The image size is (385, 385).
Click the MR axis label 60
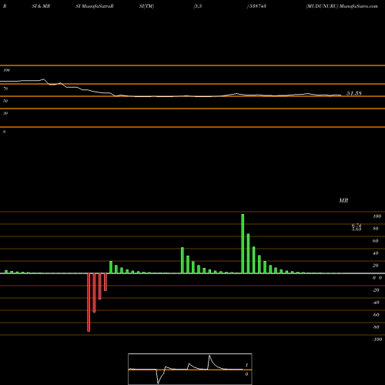(376, 241)
